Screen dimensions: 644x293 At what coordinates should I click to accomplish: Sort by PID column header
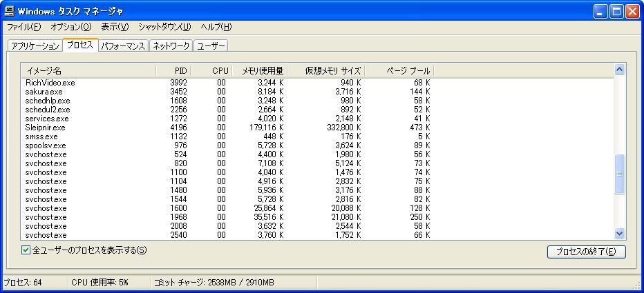[x=173, y=70]
